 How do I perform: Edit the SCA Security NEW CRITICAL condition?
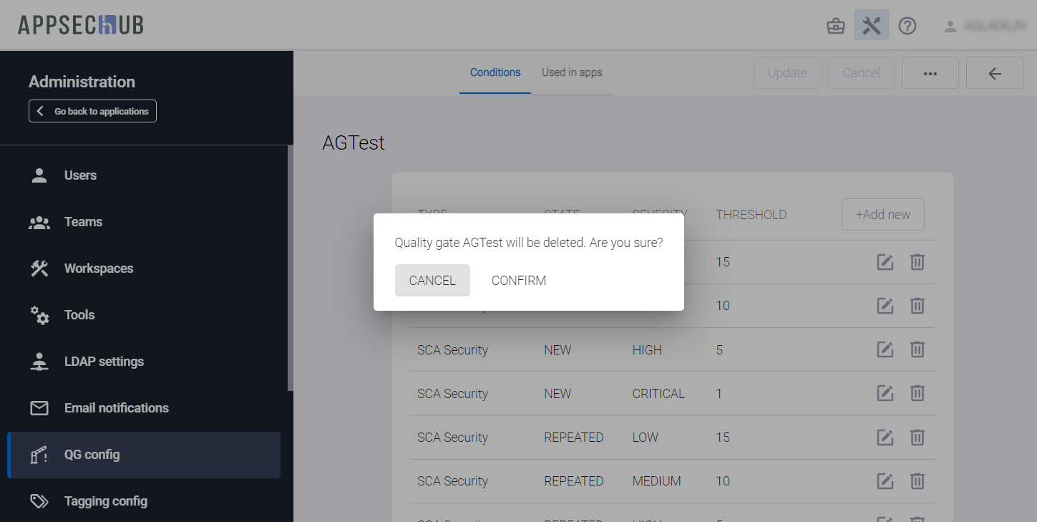(885, 393)
